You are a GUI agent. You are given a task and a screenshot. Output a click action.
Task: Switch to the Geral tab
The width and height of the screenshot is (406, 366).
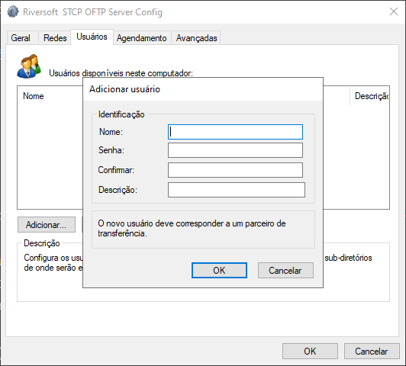point(21,38)
